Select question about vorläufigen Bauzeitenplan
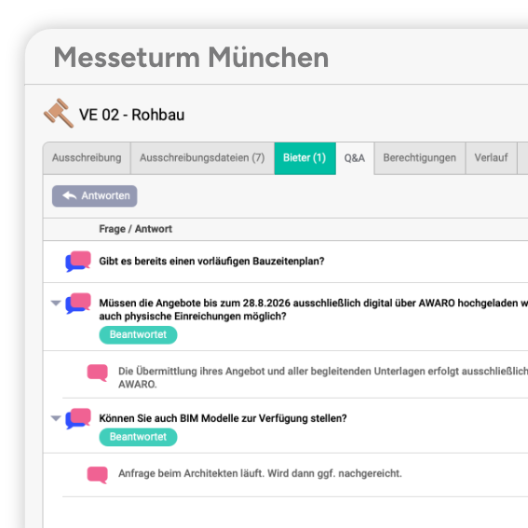Screen dimensions: 528x528 211,261
